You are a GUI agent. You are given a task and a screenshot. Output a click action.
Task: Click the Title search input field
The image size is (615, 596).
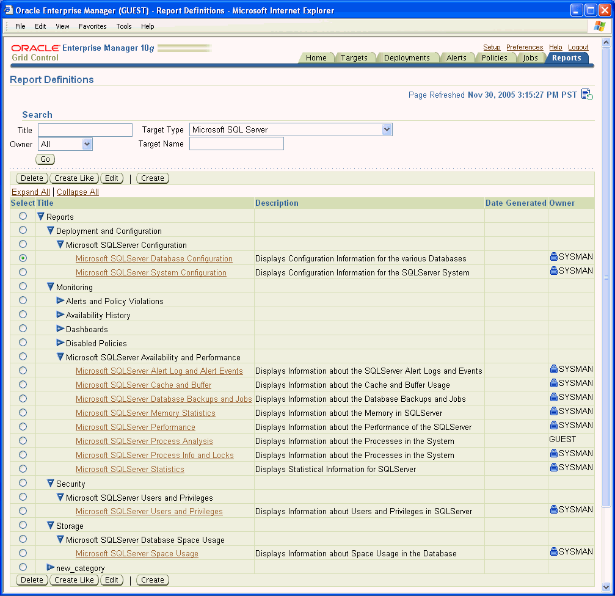(x=85, y=130)
